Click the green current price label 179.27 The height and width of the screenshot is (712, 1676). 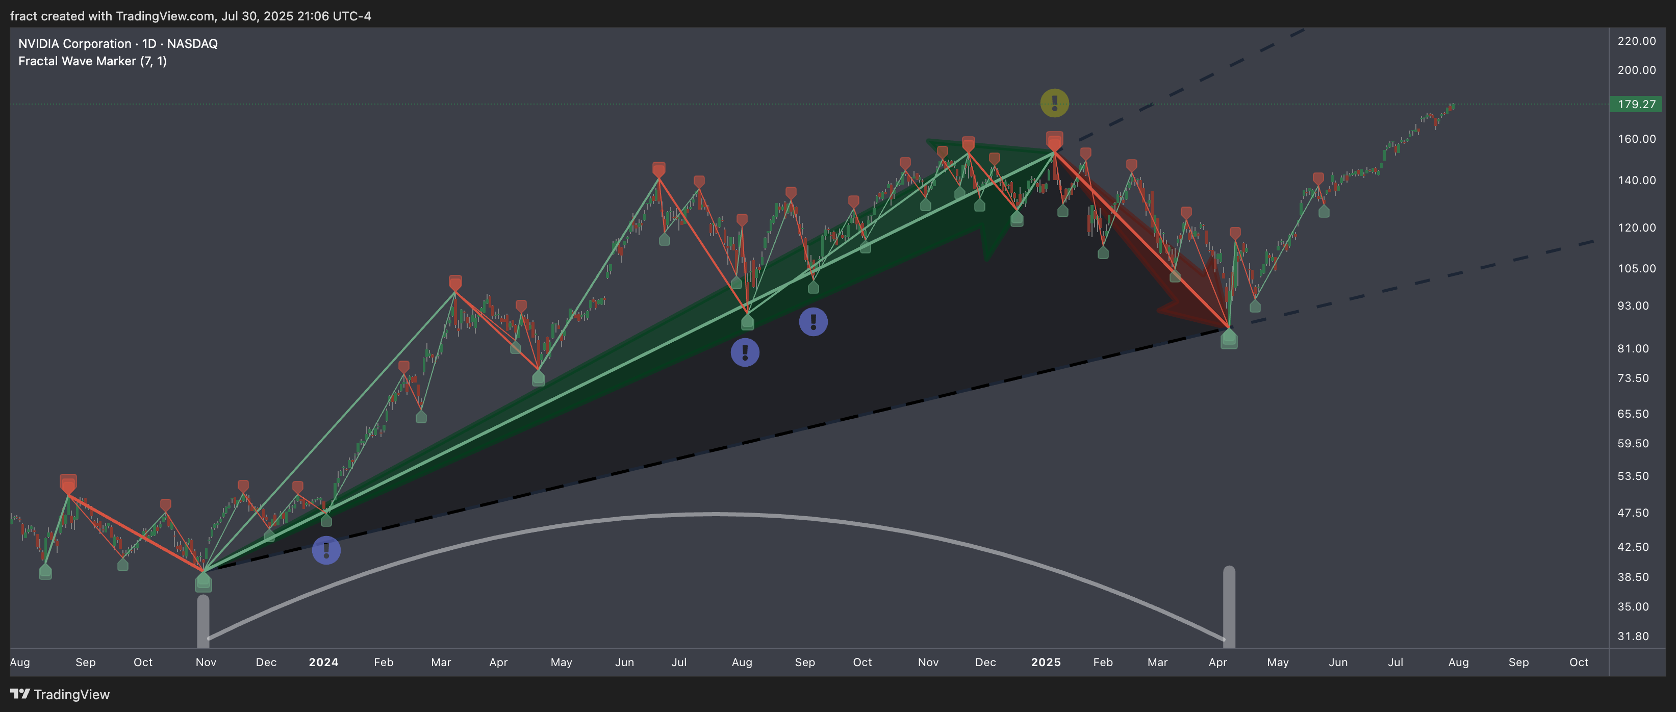click(x=1636, y=104)
